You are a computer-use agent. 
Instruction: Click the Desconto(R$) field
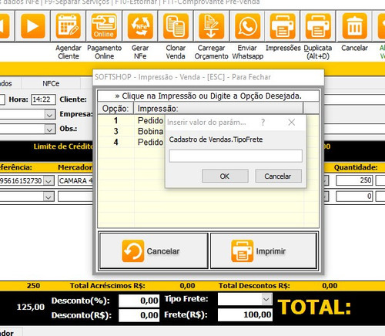(x=139, y=315)
